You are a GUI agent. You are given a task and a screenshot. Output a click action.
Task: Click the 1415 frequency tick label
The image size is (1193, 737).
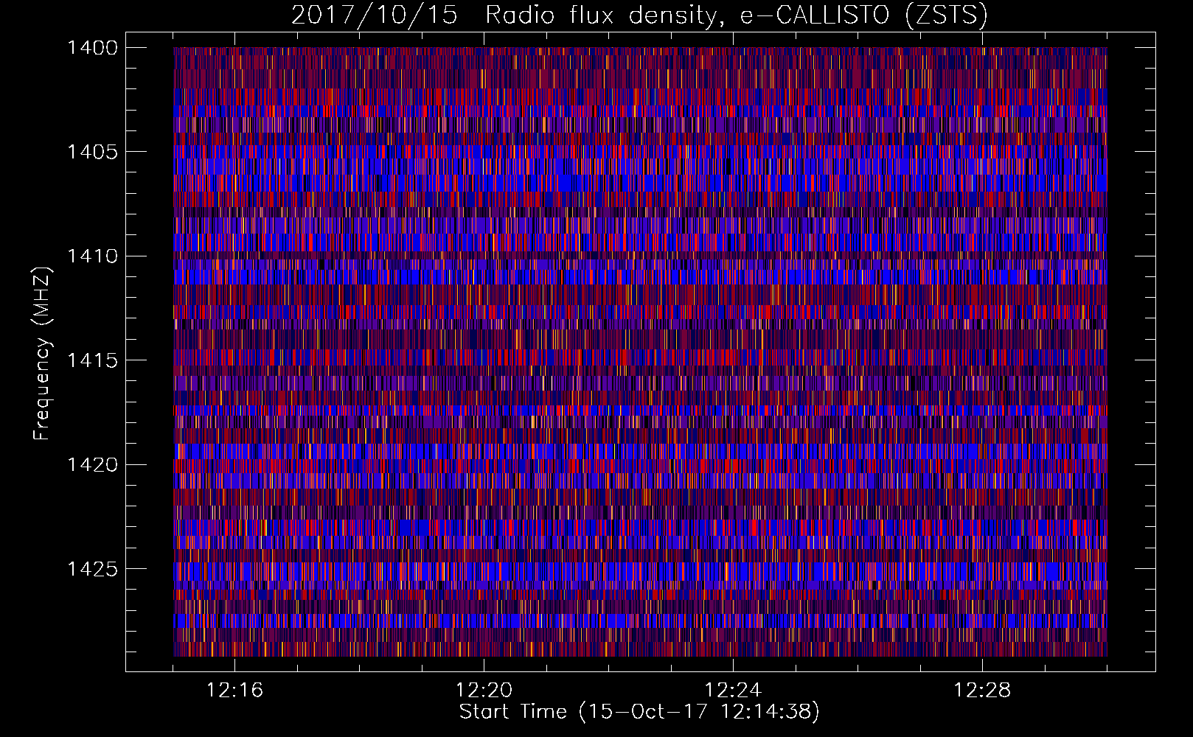coord(92,360)
